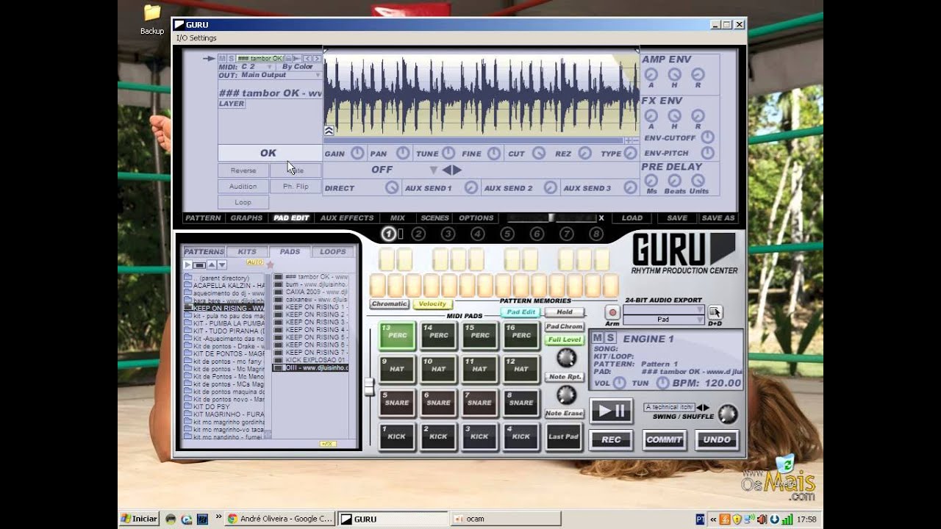Image resolution: width=941 pixels, height=529 pixels.
Task: Click the AMP ENV attack knob
Action: pos(651,74)
